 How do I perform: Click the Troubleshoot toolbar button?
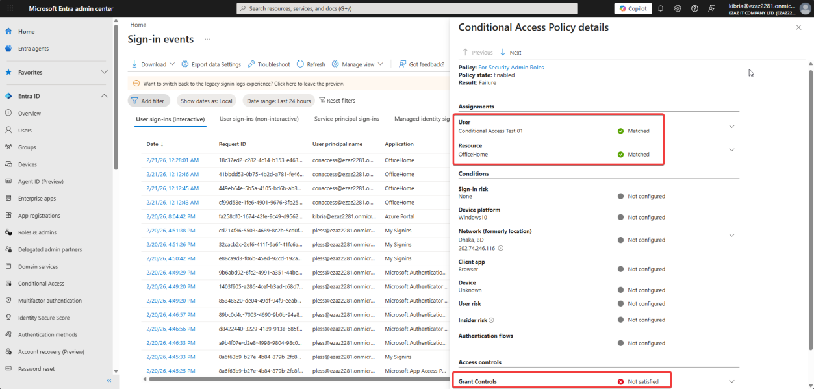(x=269, y=64)
